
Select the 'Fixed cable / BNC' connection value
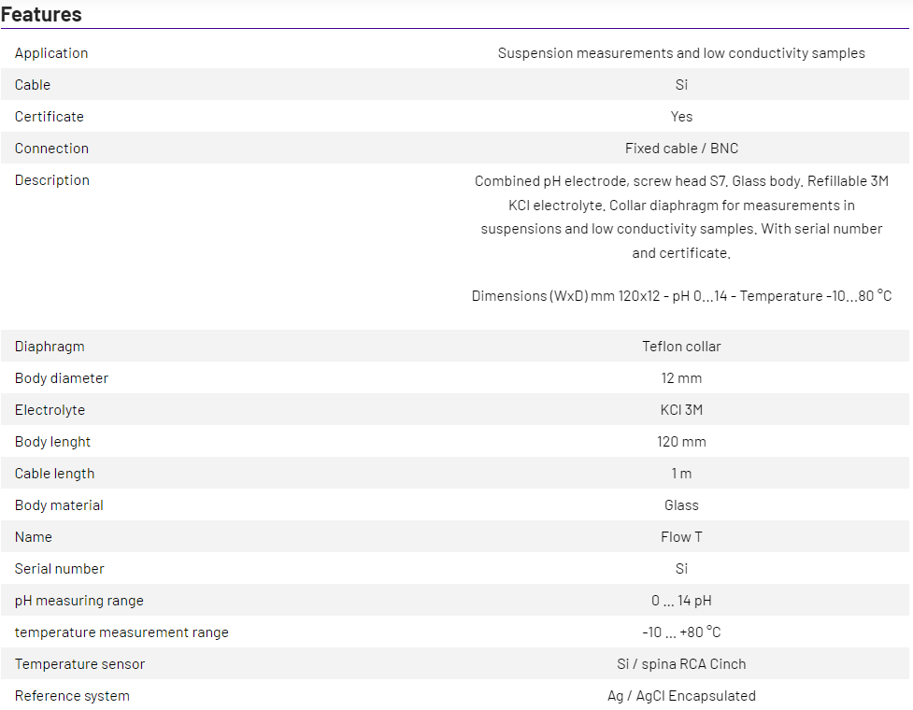pos(681,149)
